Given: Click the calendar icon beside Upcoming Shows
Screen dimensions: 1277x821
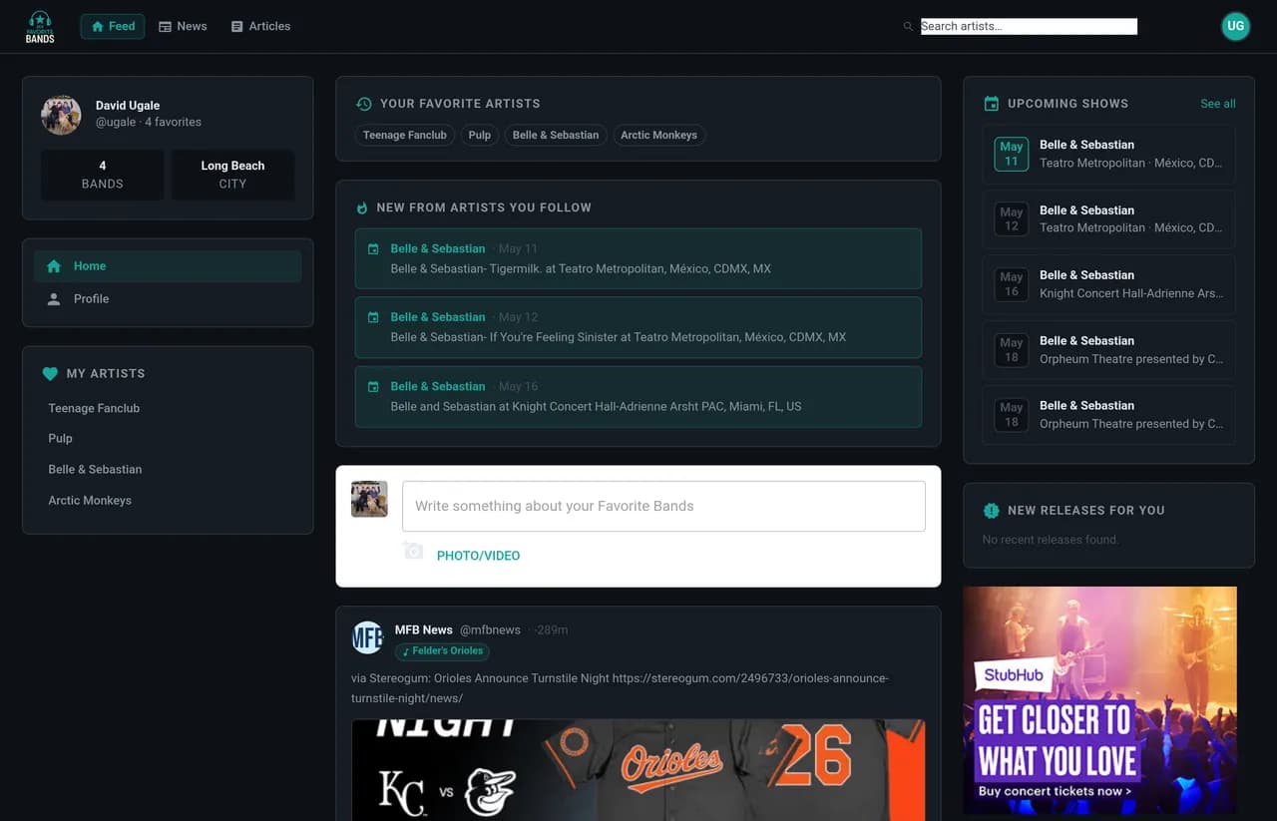Looking at the screenshot, I should pos(992,104).
